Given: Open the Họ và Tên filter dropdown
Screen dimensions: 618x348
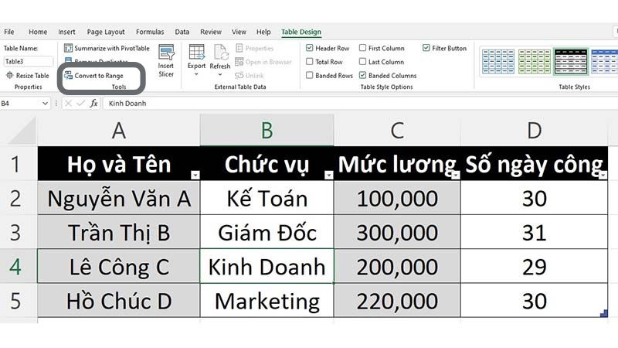Looking at the screenshot, I should pyautogui.click(x=195, y=176).
